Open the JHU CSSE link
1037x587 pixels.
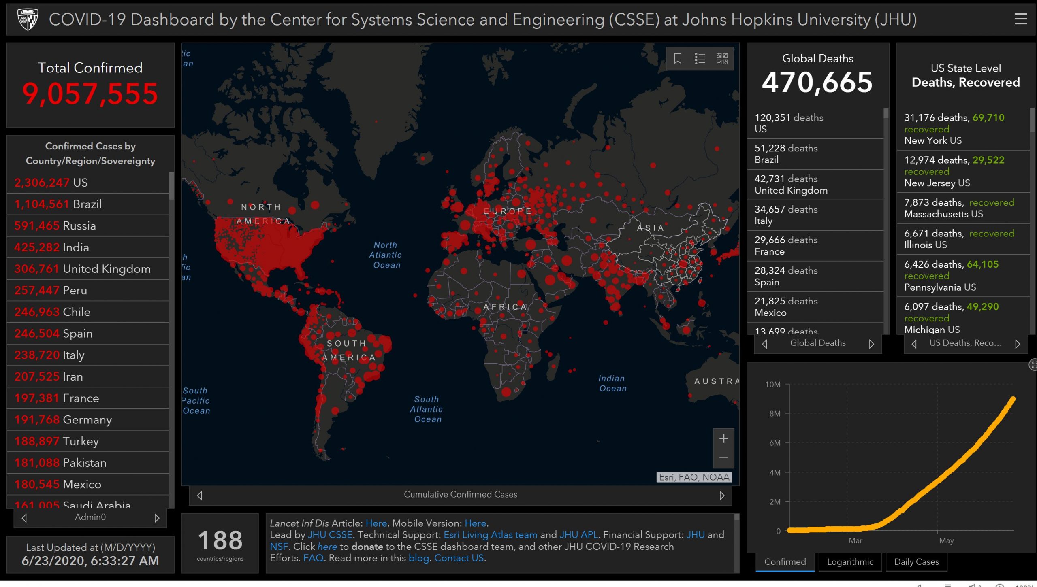tap(330, 535)
